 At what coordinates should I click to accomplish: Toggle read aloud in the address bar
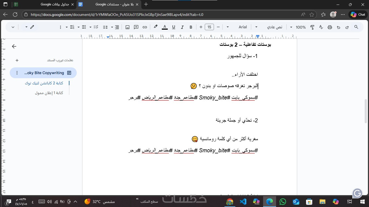coord(303,15)
